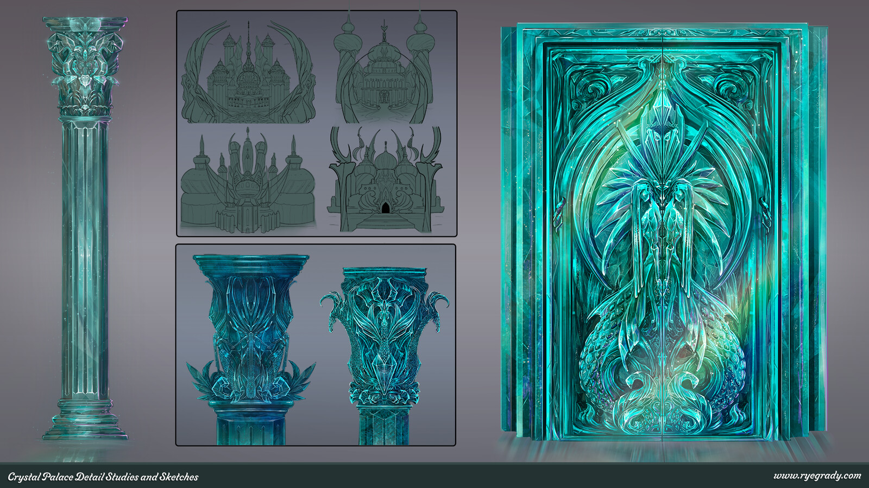
Task: Select the bottom-right horned palace sketch
Action: 386,179
